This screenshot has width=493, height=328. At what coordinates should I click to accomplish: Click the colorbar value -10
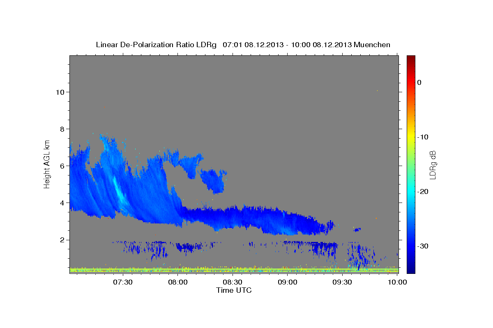423,137
